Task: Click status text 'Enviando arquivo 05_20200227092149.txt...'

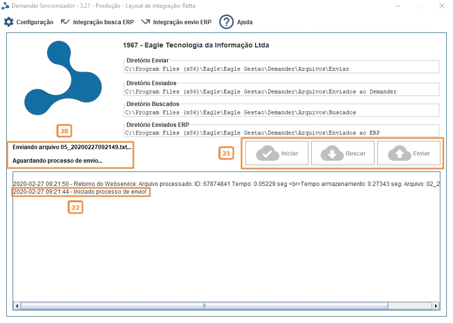Action: coord(72,147)
